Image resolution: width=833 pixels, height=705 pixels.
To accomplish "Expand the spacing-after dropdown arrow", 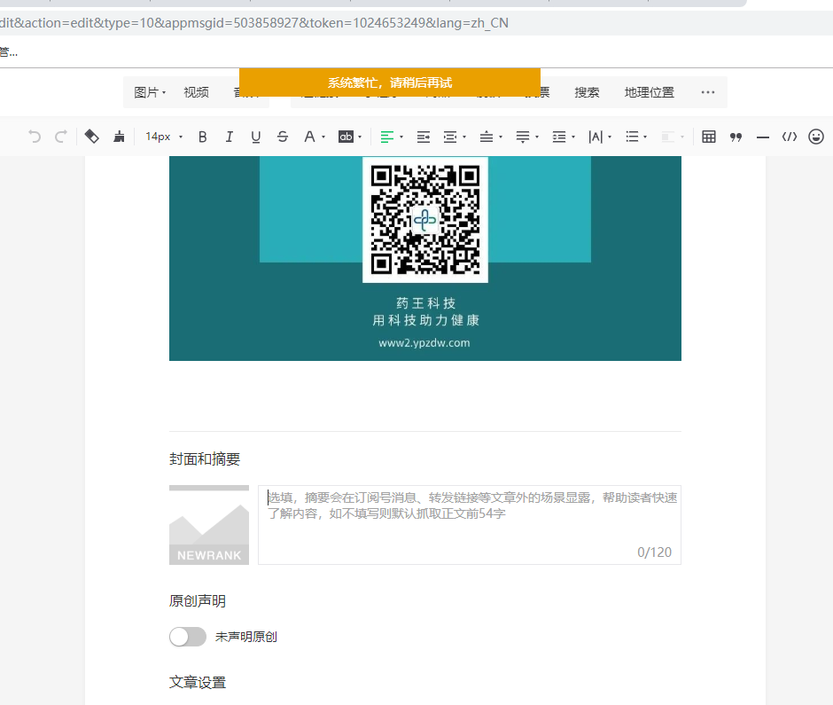I will point(537,137).
